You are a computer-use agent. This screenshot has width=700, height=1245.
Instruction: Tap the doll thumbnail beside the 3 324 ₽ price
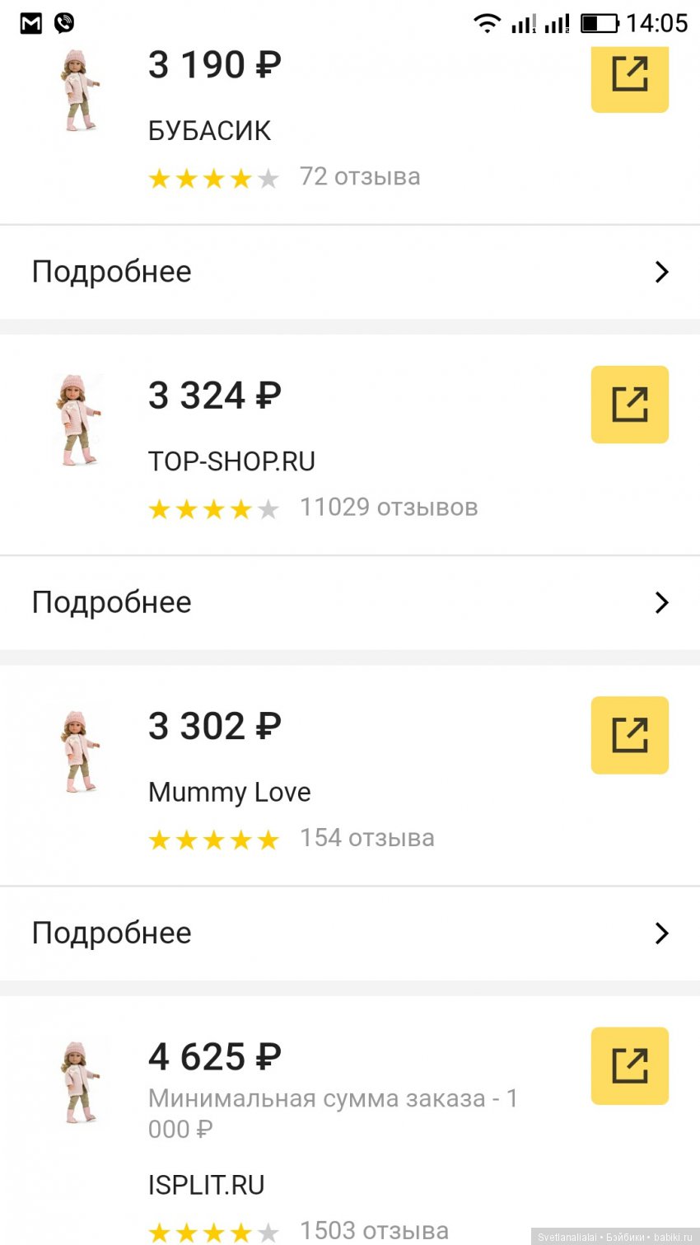point(80,419)
